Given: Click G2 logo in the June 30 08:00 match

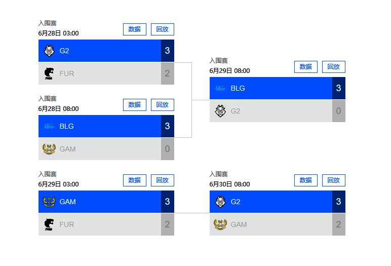Looking at the screenshot, I should (220, 202).
